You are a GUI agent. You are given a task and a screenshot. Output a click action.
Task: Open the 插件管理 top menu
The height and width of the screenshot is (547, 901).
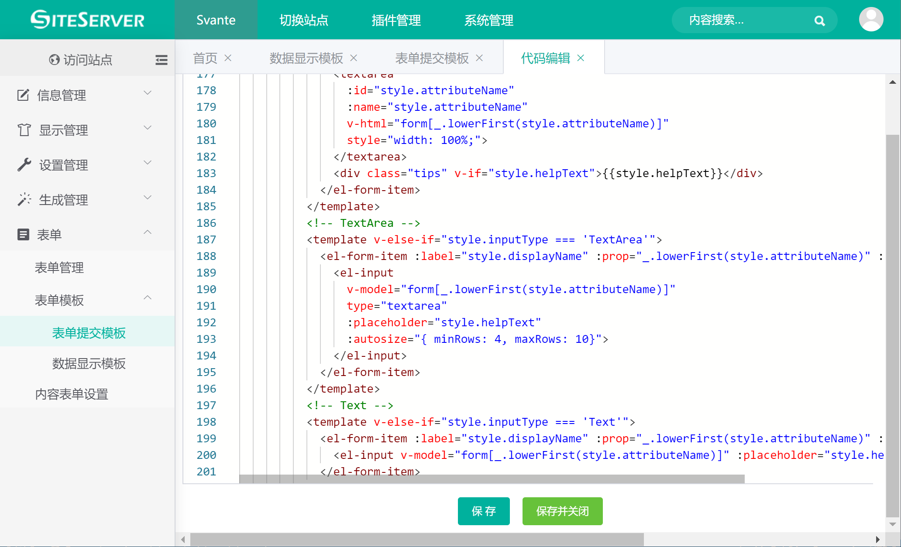click(396, 20)
